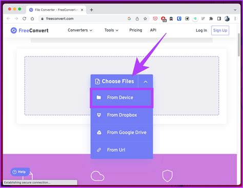The height and width of the screenshot is (188, 243).
Task: Reload the page with refresh icon
Action: [x=24, y=18]
